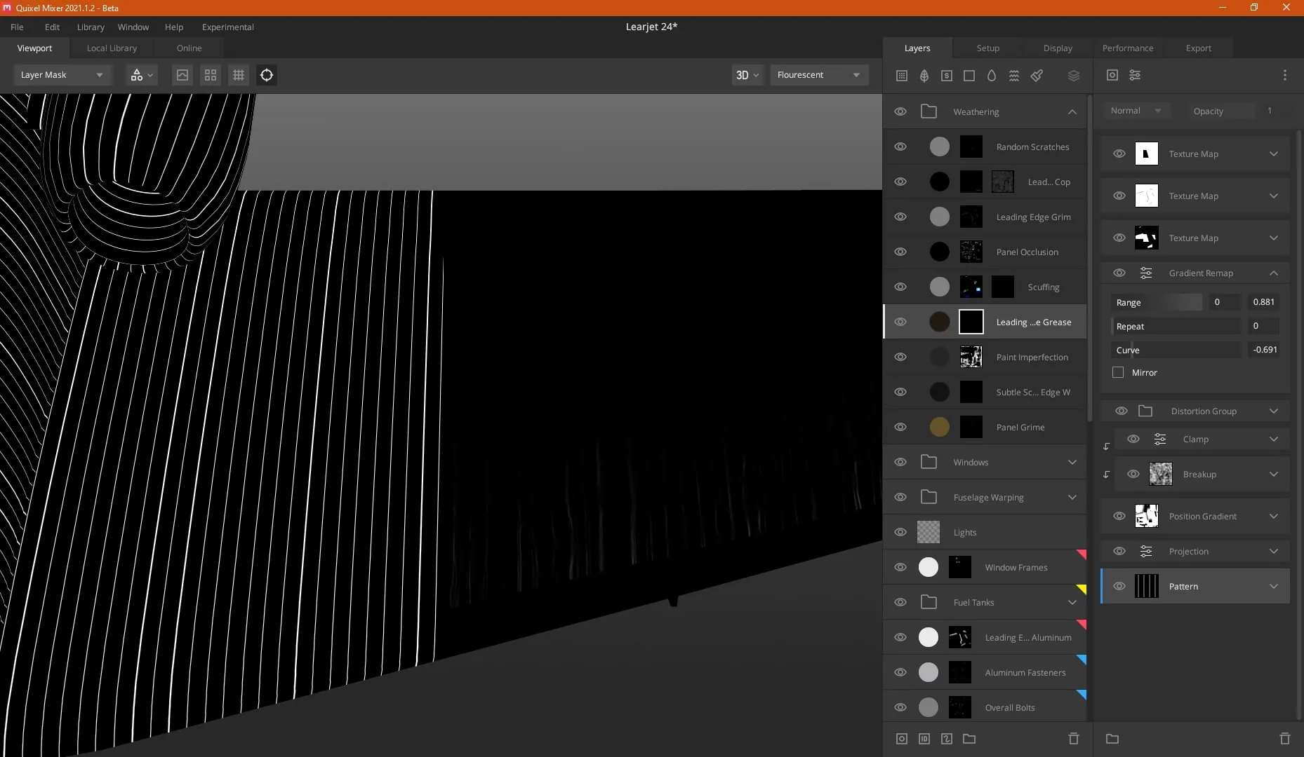The height and width of the screenshot is (757, 1304).
Task: Click the layer stack icon in toolbar
Action: [x=1074, y=76]
